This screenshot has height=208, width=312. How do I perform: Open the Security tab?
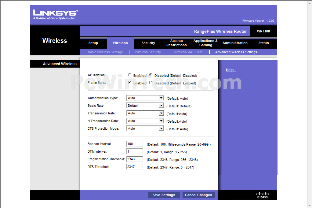point(148,43)
